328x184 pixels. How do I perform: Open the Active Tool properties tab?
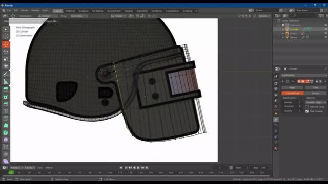[276, 76]
